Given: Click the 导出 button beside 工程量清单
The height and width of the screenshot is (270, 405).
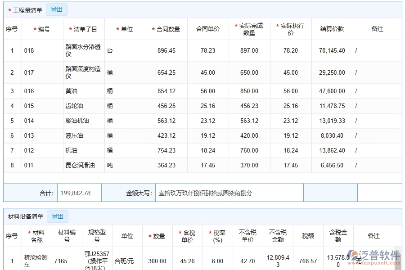Looking at the screenshot, I should tap(57, 9).
